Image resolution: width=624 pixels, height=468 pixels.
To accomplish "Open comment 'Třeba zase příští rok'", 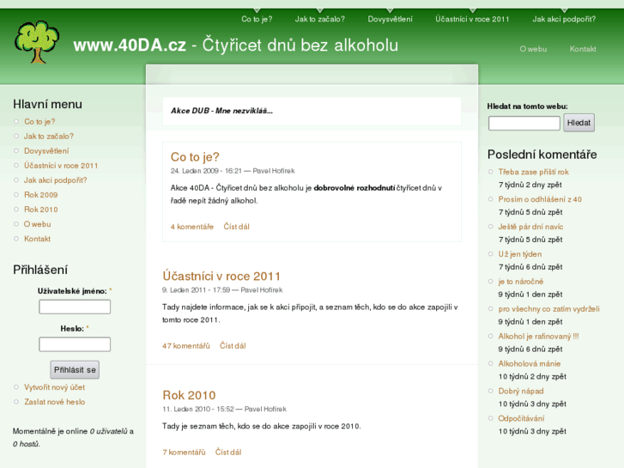I will coord(533,172).
